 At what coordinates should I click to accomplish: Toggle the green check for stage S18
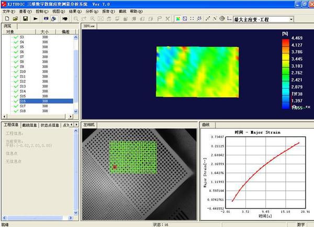tap(16, 111)
